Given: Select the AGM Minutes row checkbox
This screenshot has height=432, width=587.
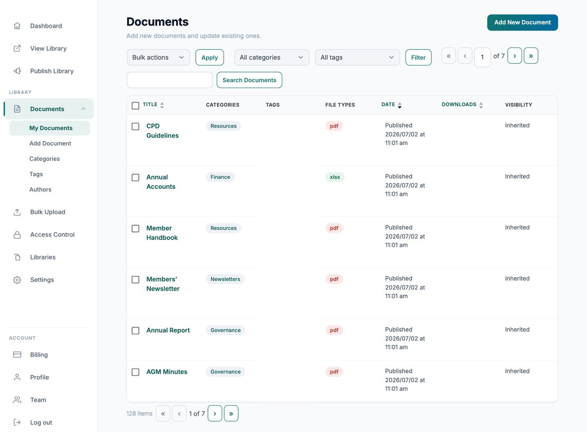Looking at the screenshot, I should tap(135, 372).
